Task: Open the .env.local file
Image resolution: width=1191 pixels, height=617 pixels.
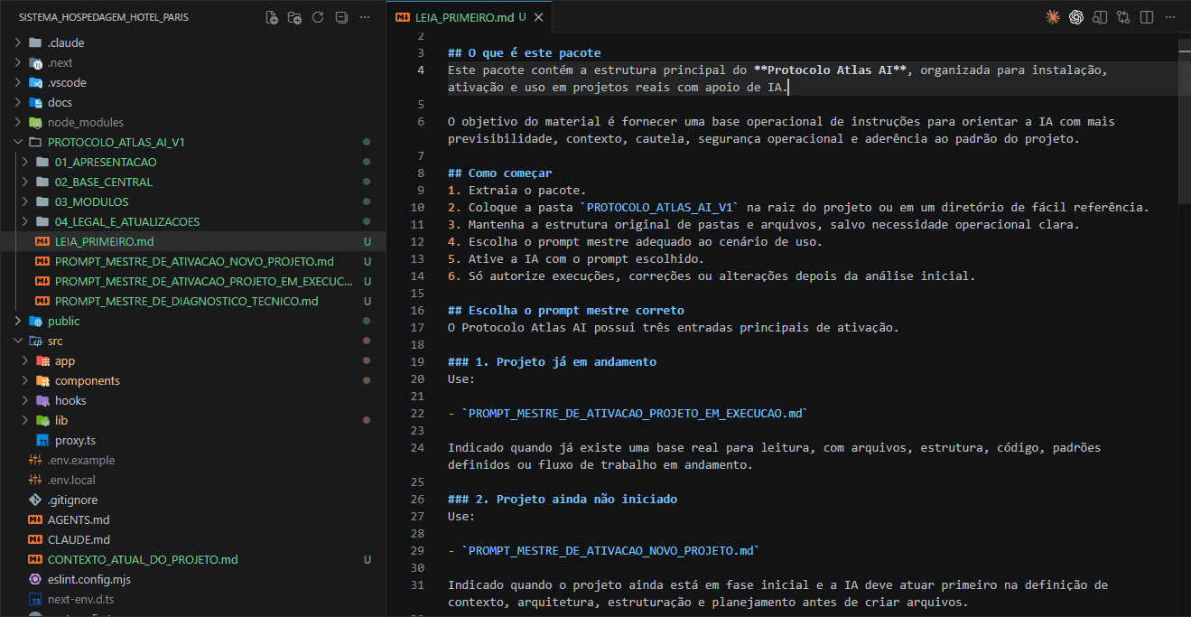Action: pos(192,480)
